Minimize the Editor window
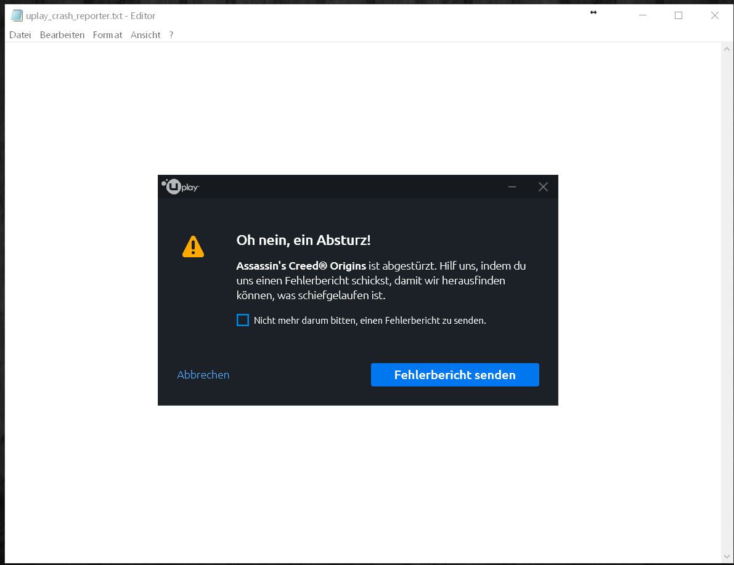The width and height of the screenshot is (734, 565). pos(643,15)
